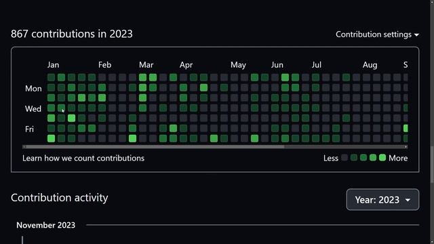The height and width of the screenshot is (244, 434).
Task: Click the right arrow of the horizontal scrollbar
Action: pos(406,147)
